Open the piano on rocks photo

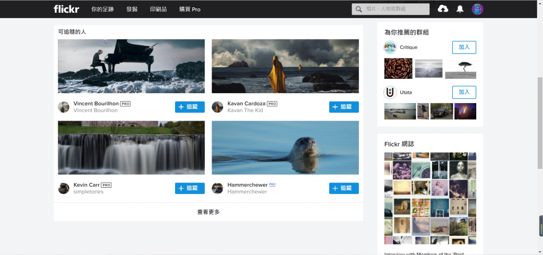tap(132, 66)
